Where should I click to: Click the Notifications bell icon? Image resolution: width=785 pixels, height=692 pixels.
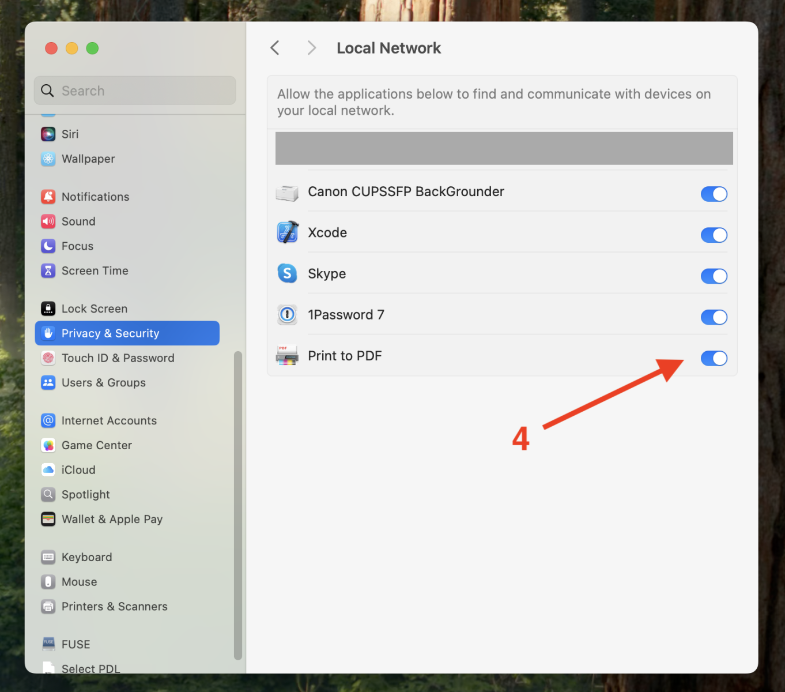tap(48, 197)
